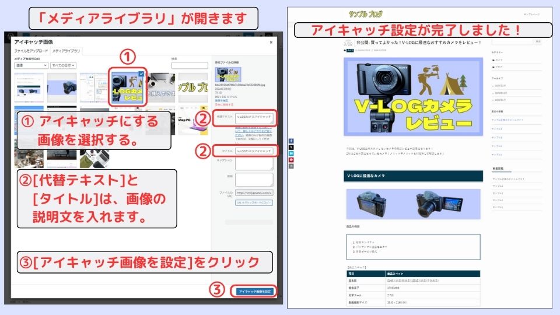Click the V-LOGに最適なカメラ heading bar

tap(413, 176)
